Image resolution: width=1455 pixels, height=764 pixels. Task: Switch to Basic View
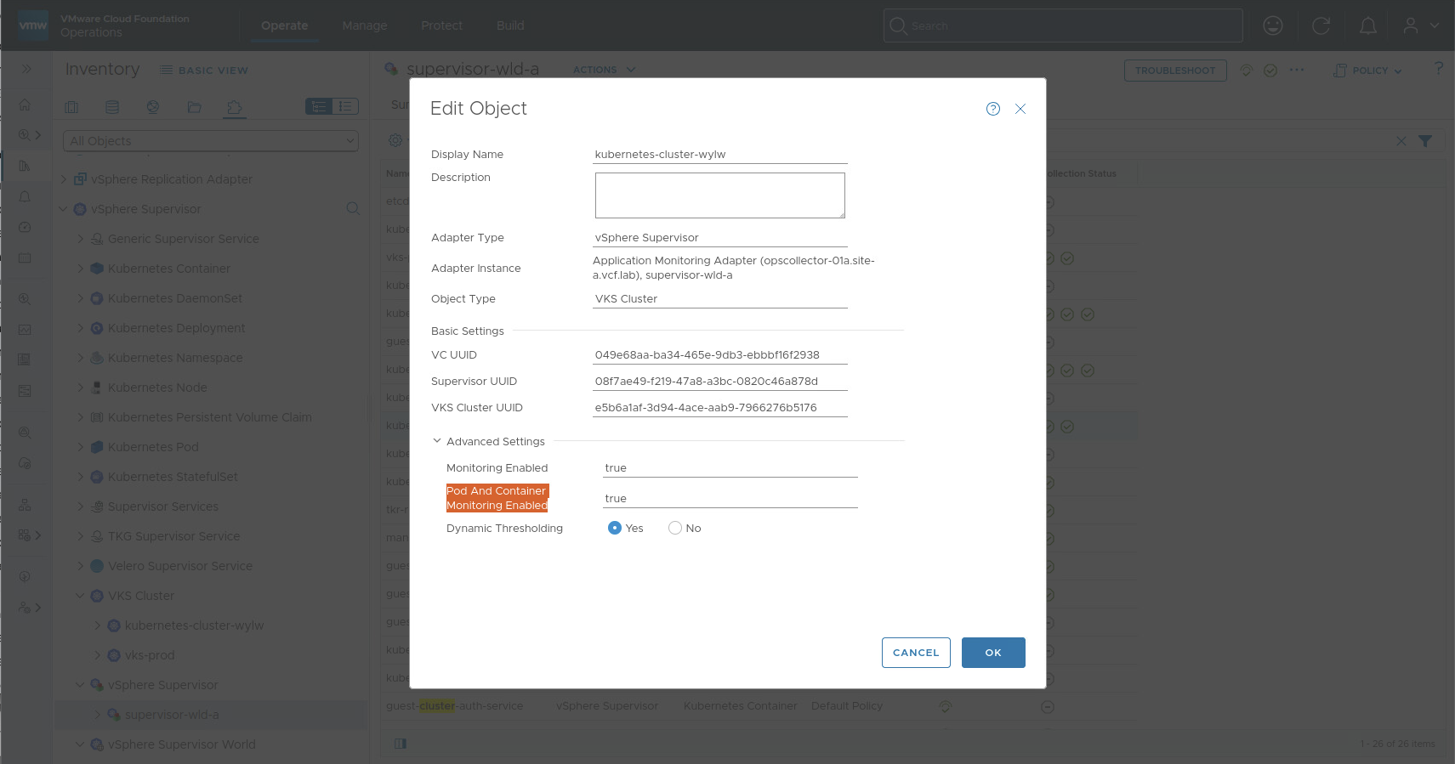click(204, 71)
